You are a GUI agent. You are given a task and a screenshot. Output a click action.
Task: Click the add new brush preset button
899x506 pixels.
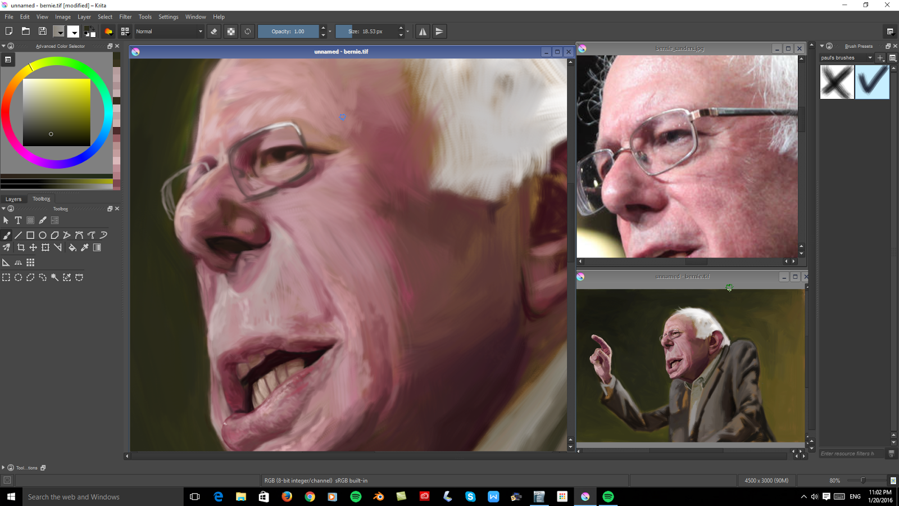[880, 57]
